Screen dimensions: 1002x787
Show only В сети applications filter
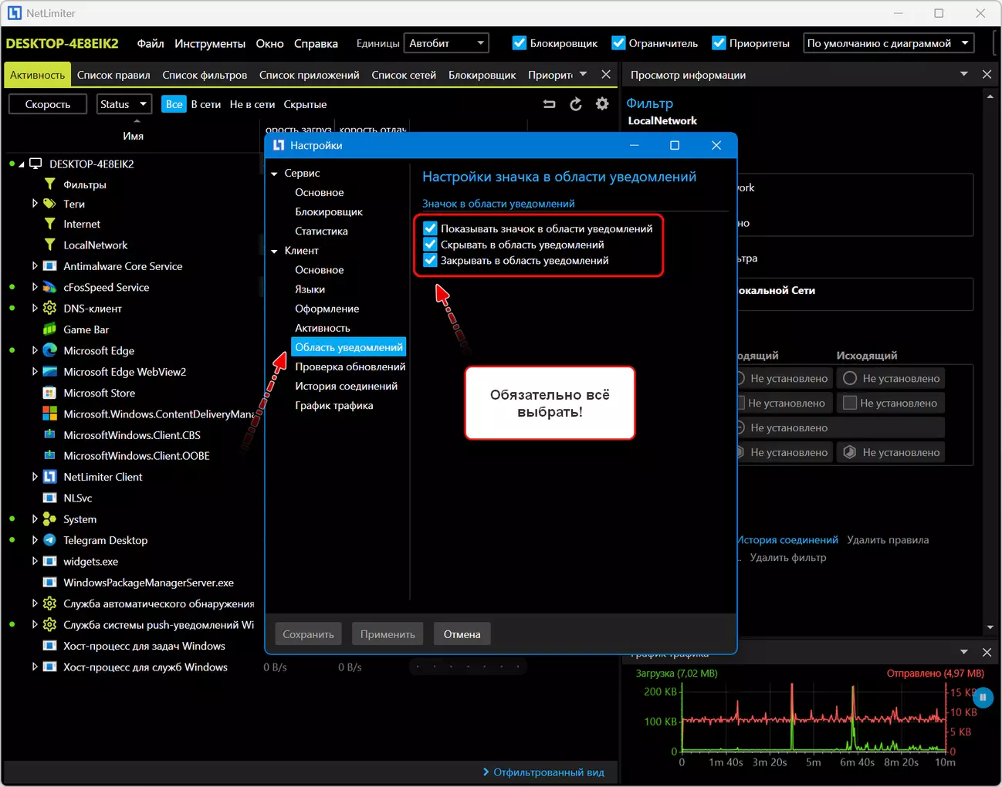coord(206,104)
